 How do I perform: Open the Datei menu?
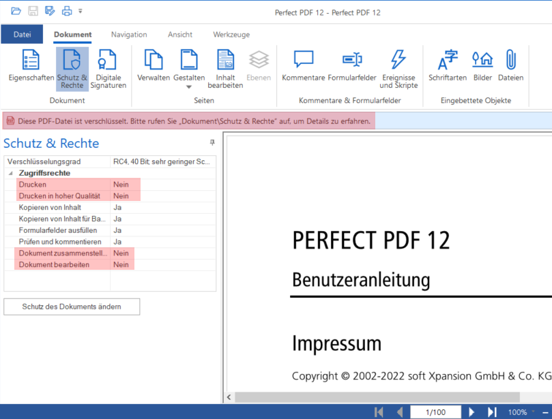[x=22, y=34]
